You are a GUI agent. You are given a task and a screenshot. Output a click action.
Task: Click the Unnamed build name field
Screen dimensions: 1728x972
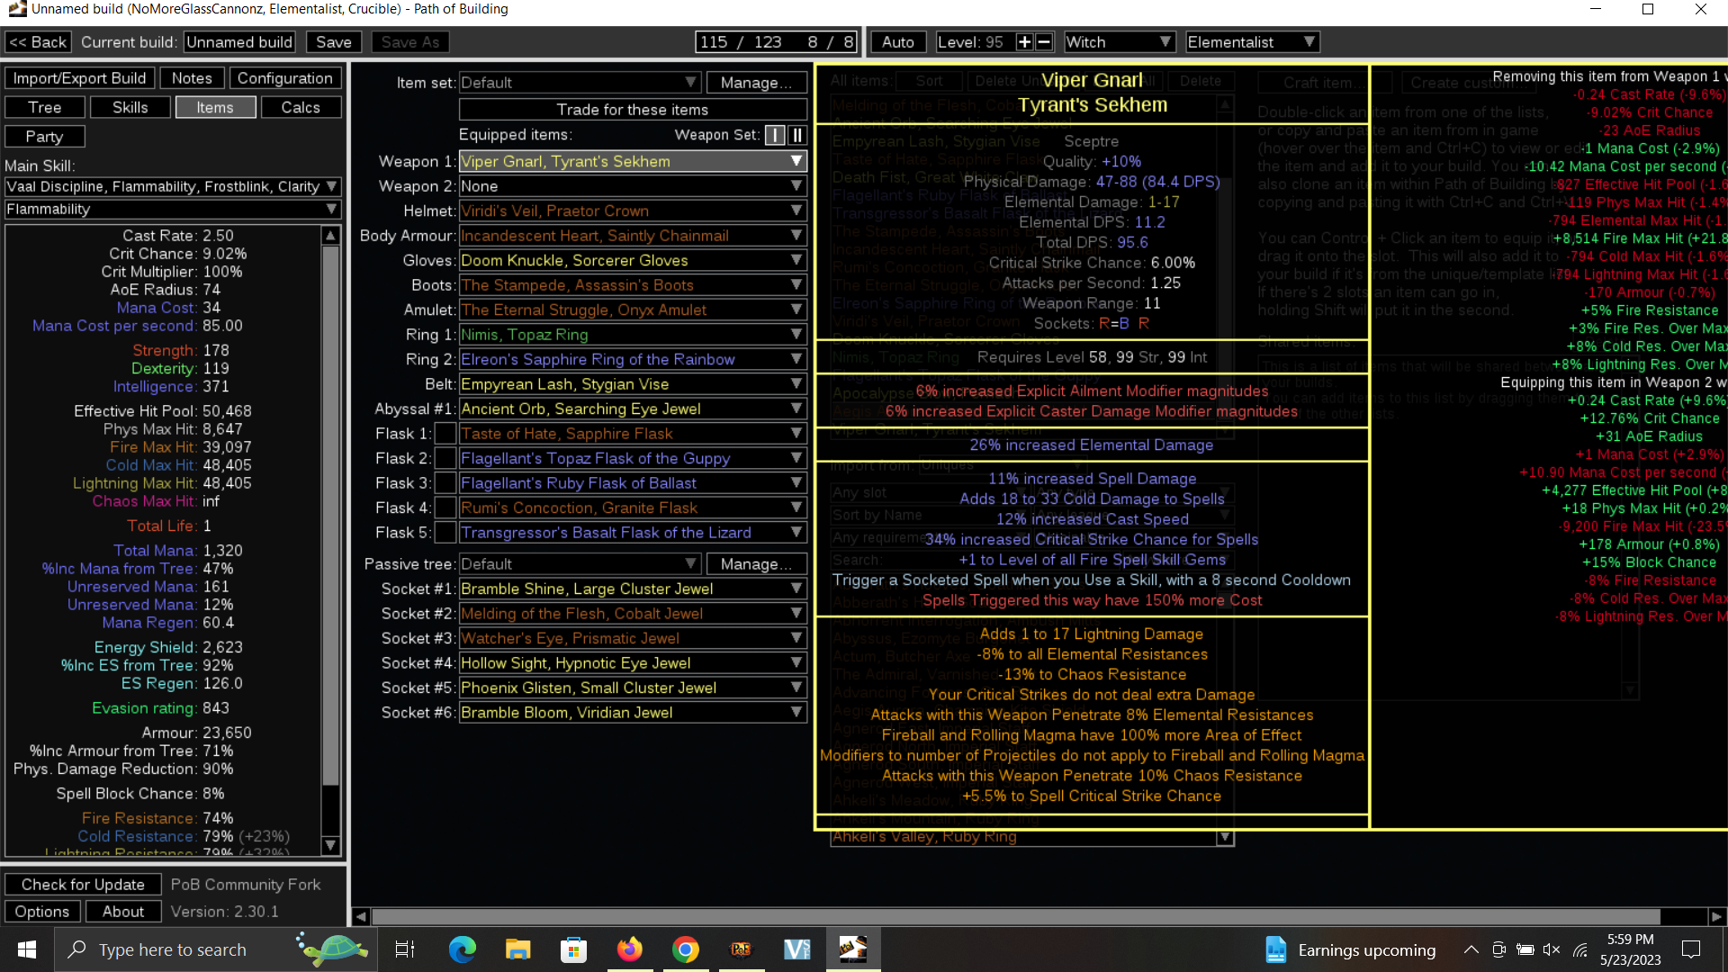pos(238,41)
